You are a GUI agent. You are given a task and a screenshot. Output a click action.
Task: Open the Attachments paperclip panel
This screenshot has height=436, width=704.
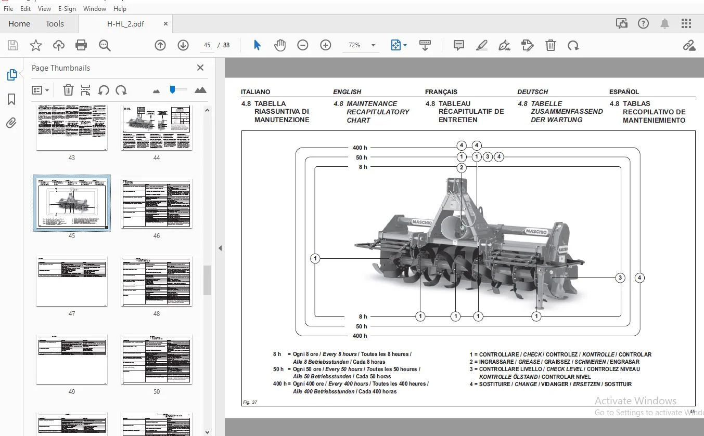coord(11,123)
